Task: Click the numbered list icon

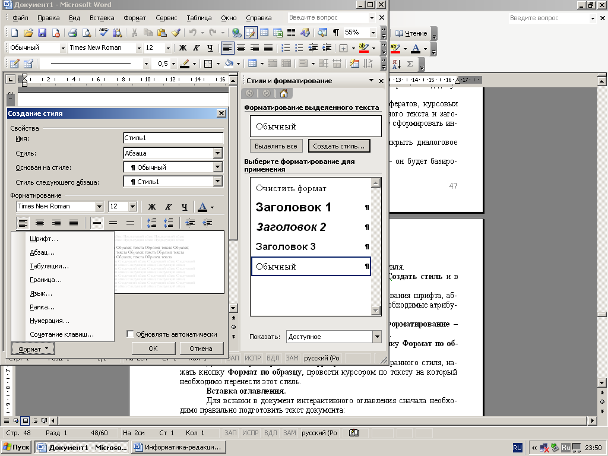Action: tap(286, 48)
